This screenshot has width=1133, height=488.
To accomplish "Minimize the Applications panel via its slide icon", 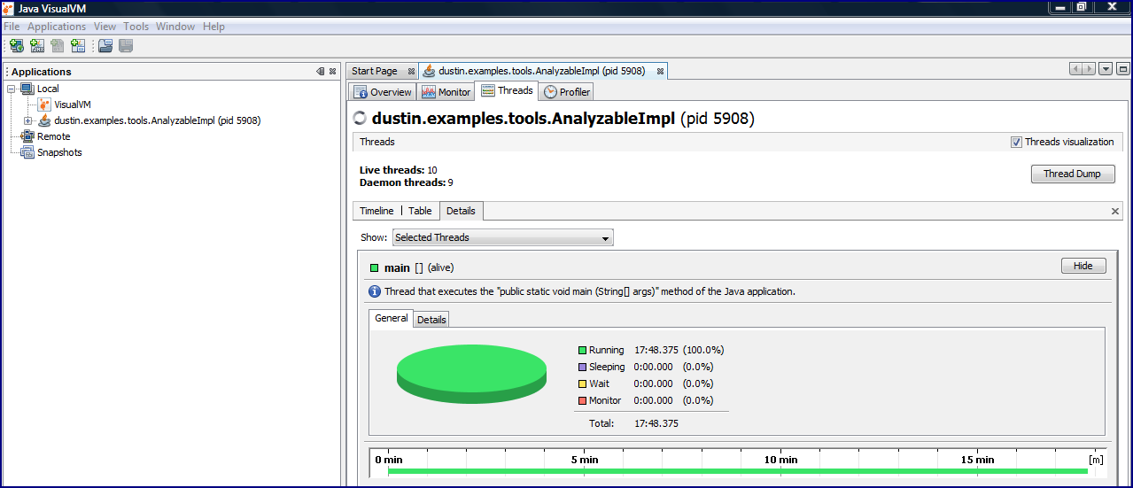I will [321, 72].
